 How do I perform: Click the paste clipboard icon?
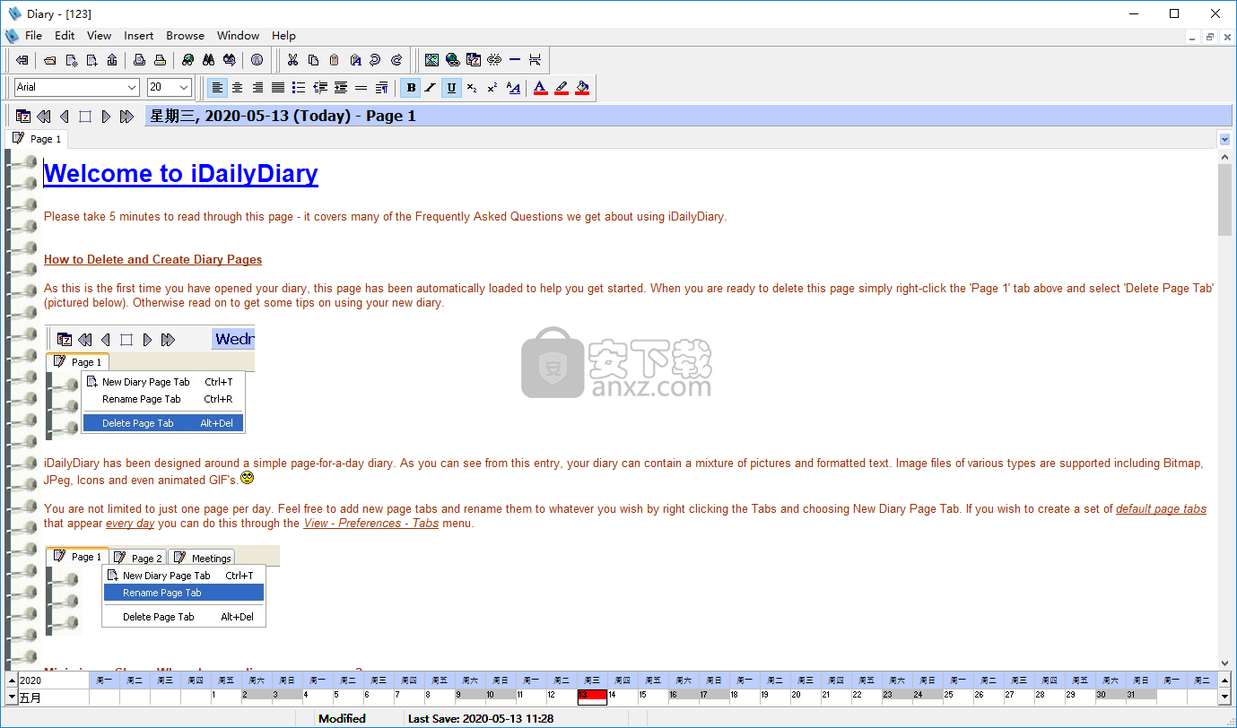click(334, 60)
